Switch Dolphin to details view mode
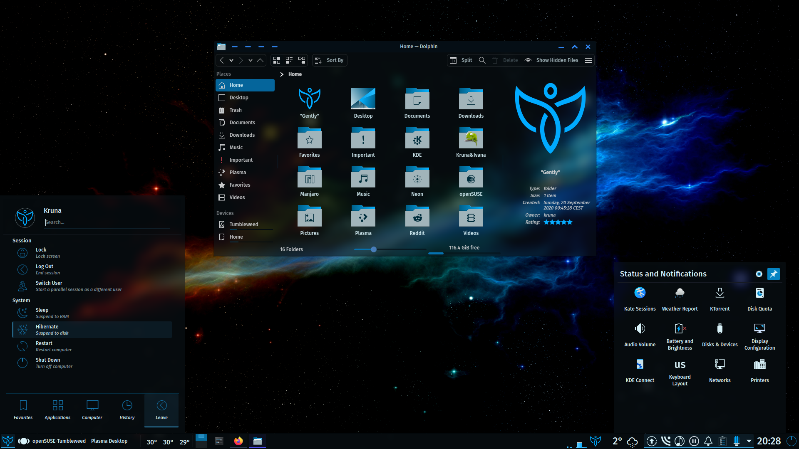 click(302, 60)
